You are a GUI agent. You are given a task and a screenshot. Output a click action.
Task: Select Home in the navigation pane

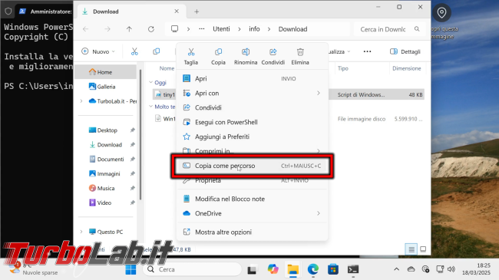coord(106,72)
